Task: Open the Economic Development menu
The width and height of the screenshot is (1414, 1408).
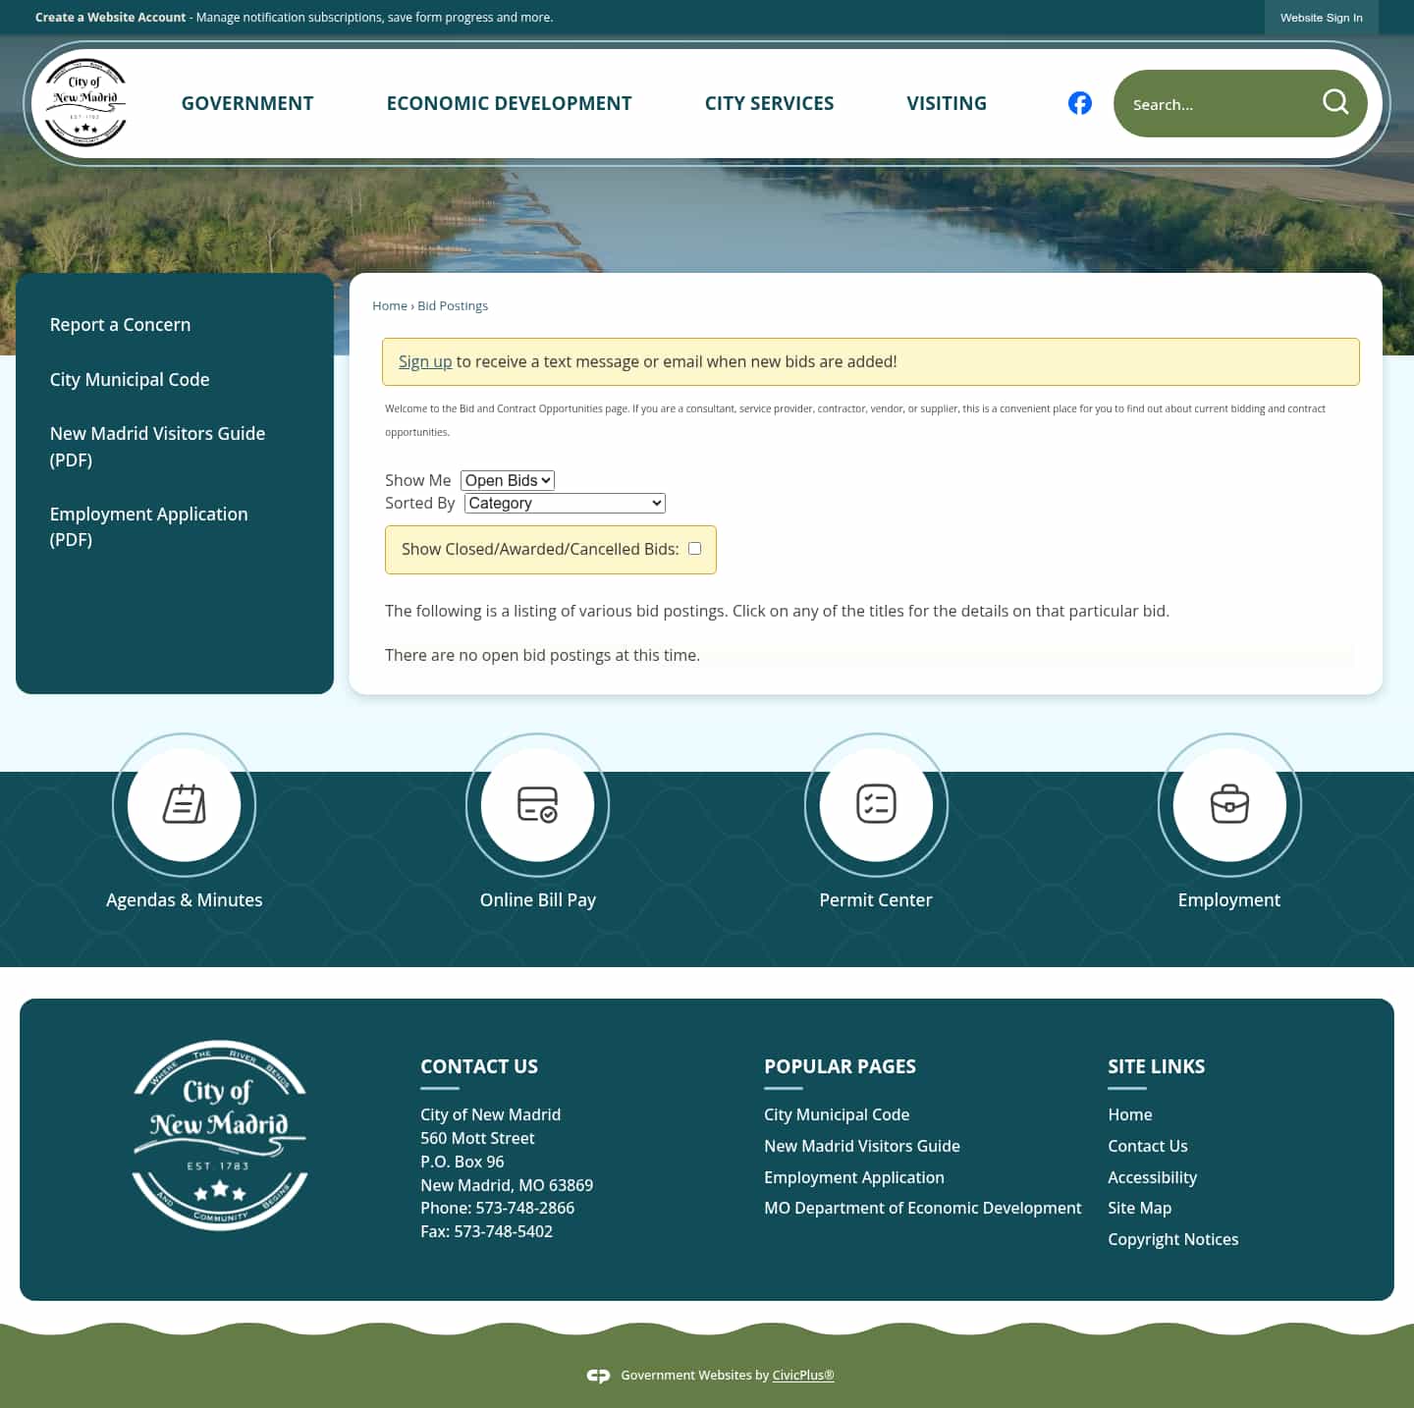Action: click(509, 103)
